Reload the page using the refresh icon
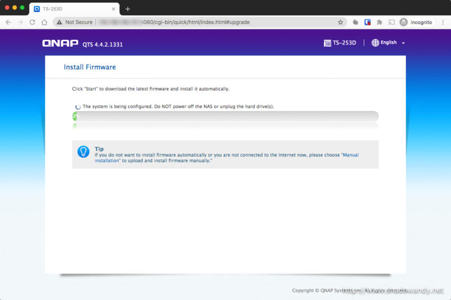The height and width of the screenshot is (300, 451). 32,22
